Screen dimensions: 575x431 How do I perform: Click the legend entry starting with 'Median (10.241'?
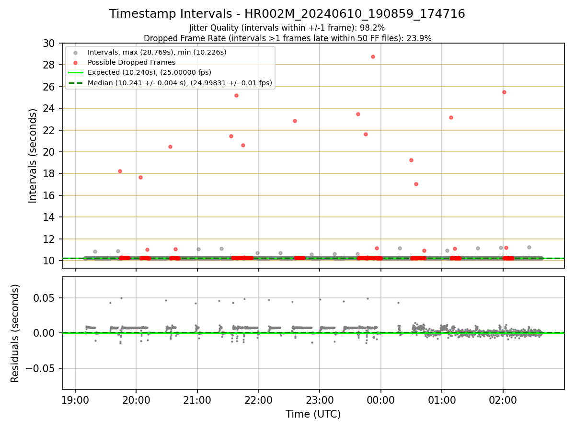[180, 83]
